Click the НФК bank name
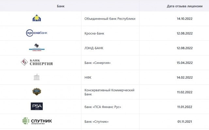 [88, 78]
